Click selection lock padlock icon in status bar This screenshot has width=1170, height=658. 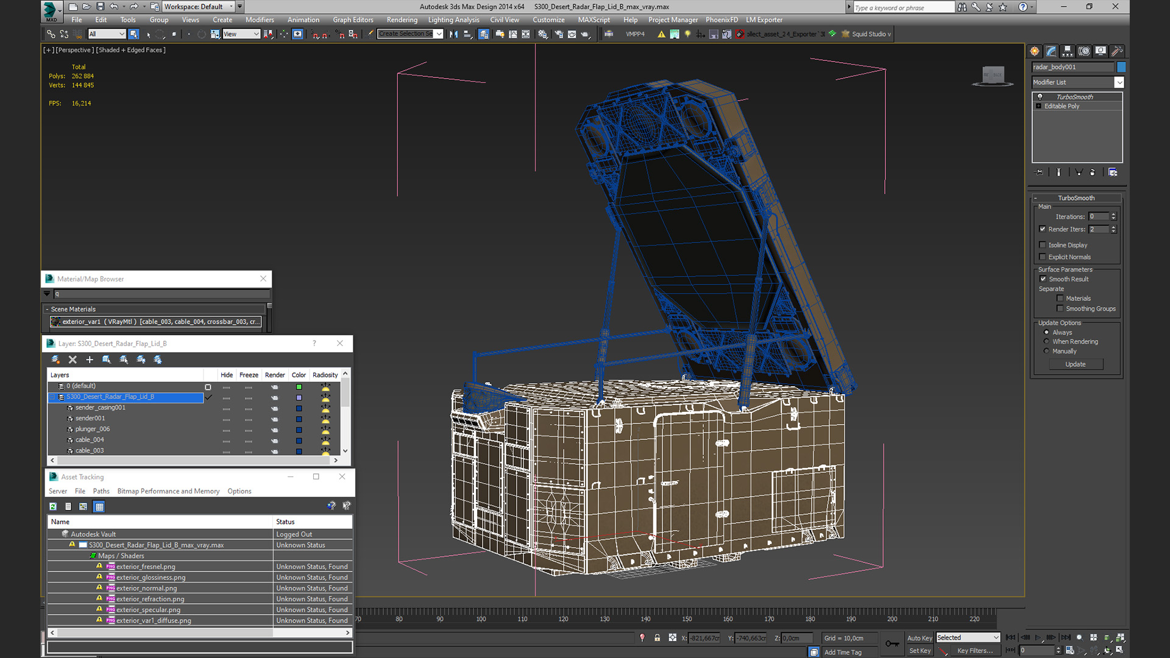coord(657,637)
